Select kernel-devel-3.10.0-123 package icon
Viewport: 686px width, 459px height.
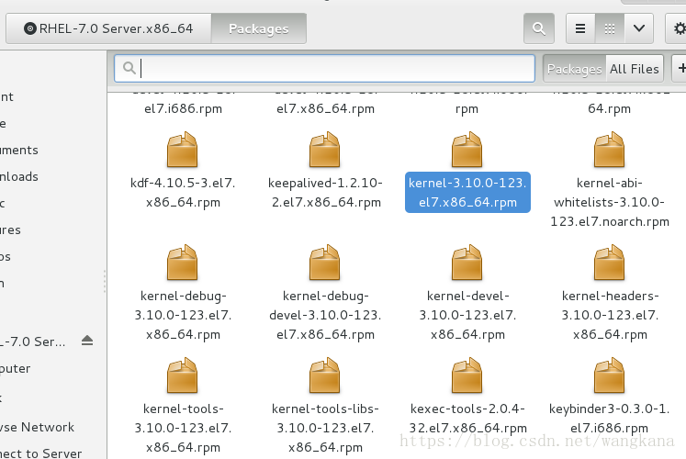click(x=467, y=263)
